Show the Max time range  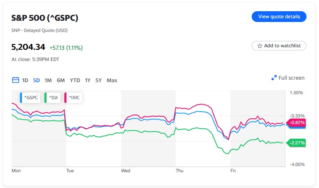112,80
